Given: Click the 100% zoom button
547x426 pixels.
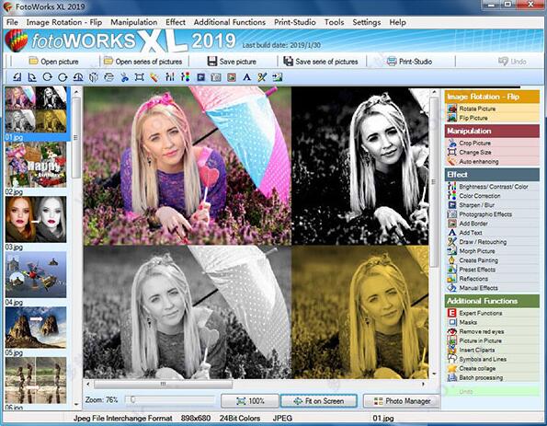Looking at the screenshot, I should (x=250, y=401).
